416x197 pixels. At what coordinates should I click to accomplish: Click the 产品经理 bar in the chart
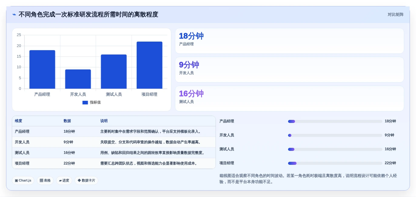pos(42,70)
